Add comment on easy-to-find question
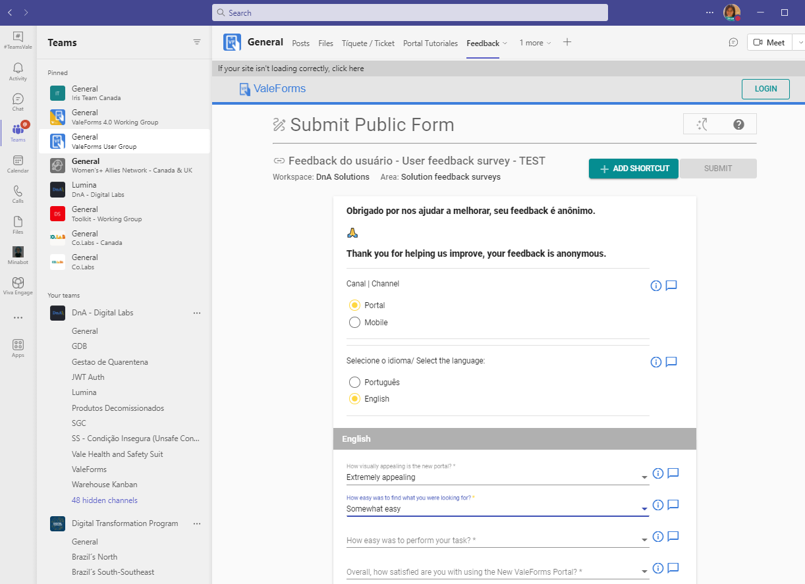The image size is (805, 584). pos(673,505)
